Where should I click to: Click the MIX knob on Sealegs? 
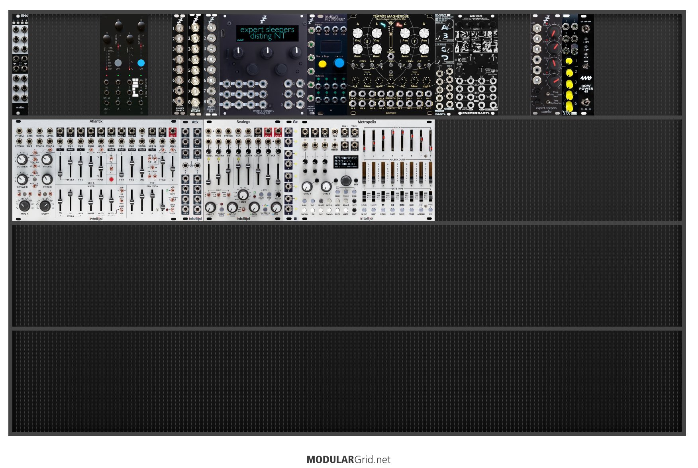click(276, 207)
